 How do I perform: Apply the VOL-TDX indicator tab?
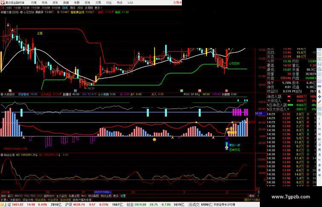click(30, 196)
